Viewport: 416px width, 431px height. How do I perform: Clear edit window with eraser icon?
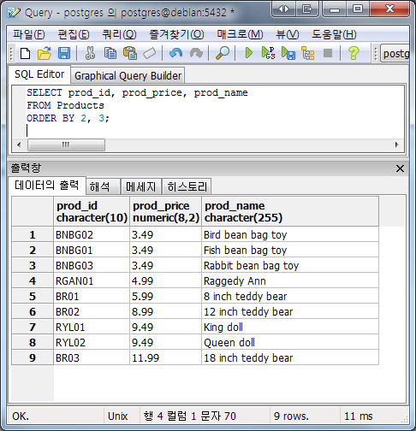click(x=150, y=53)
